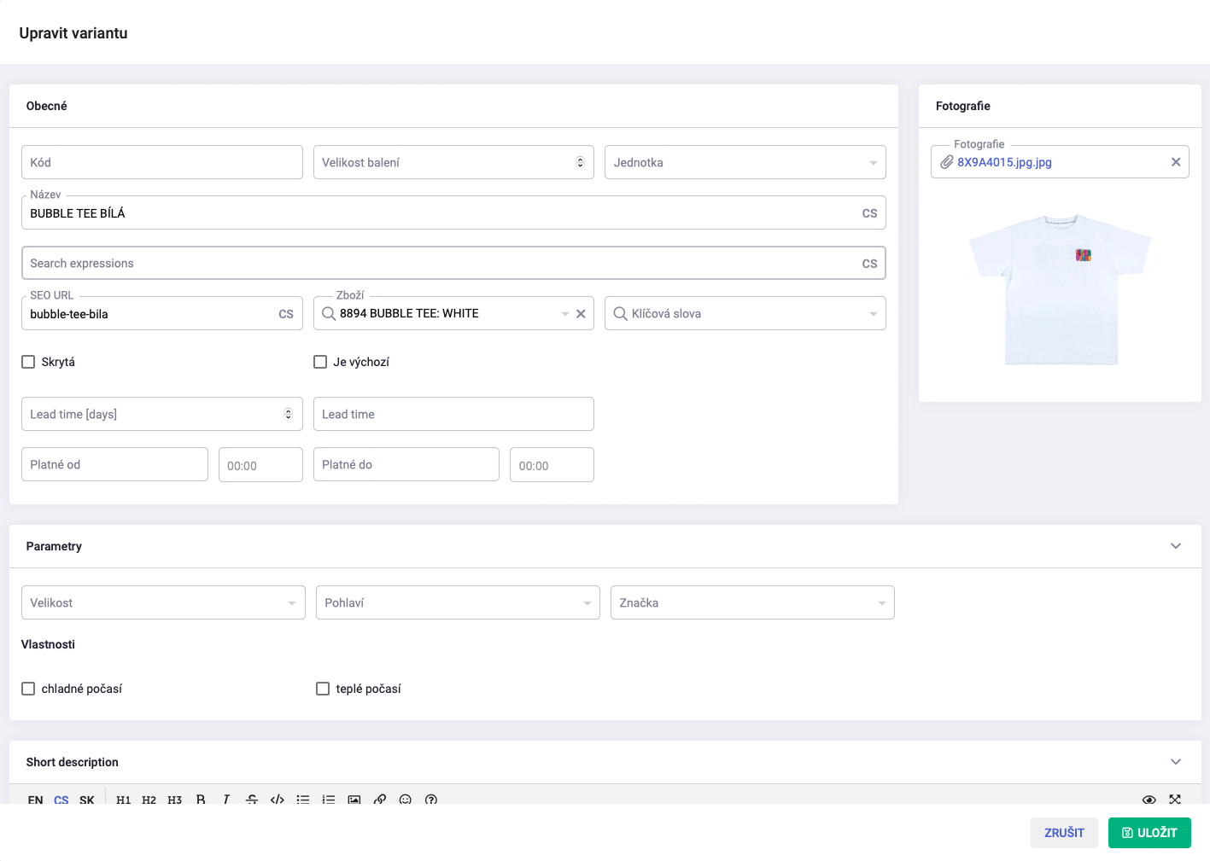
Task: Insert code block in editor
Action: tap(278, 800)
